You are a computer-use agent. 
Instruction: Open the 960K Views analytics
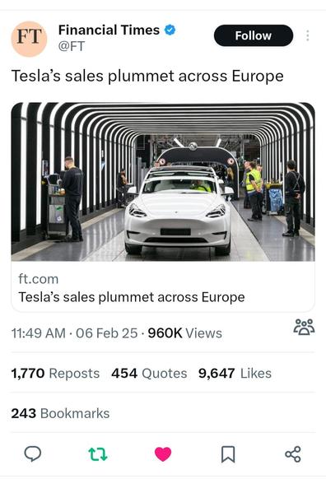pos(185,333)
